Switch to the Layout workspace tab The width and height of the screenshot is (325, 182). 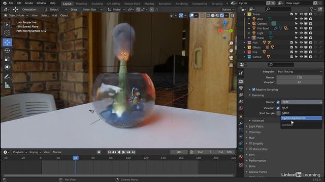(67, 4)
